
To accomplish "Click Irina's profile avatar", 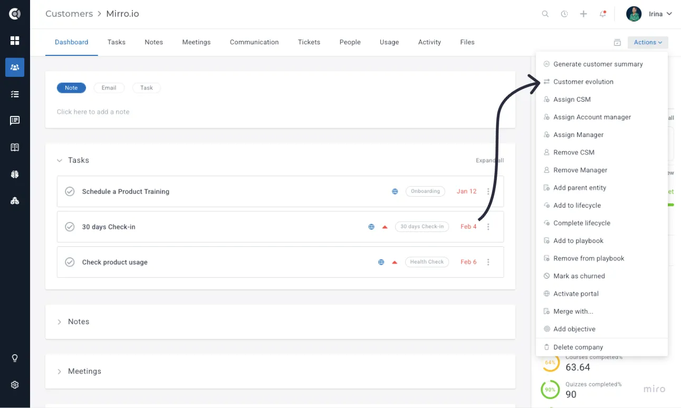I will coord(634,14).
